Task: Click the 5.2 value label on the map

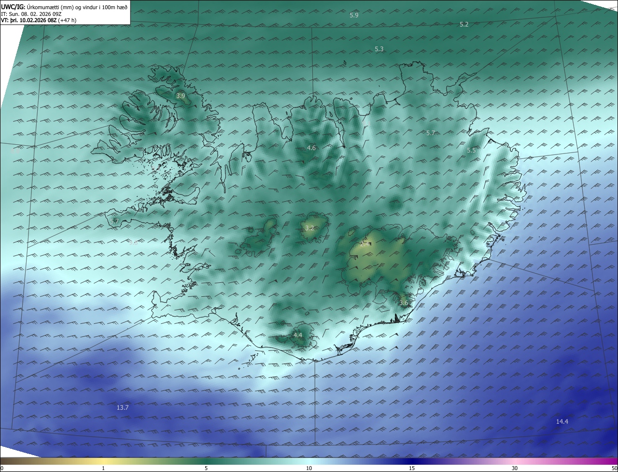Action: point(464,24)
